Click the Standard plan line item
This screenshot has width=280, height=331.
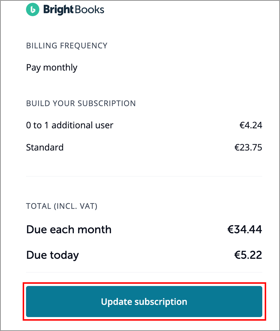45,147
